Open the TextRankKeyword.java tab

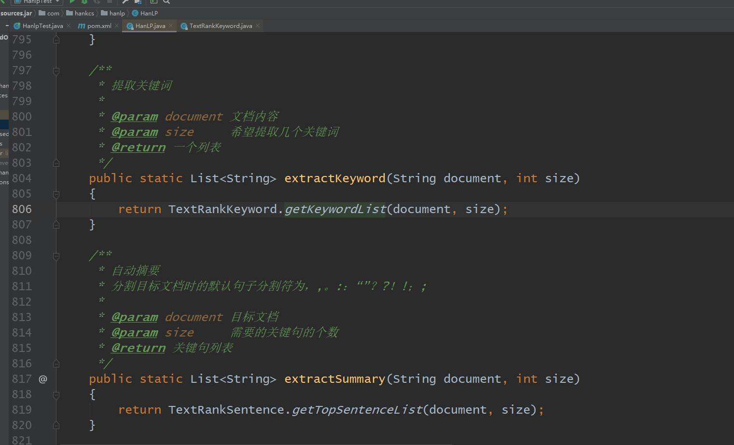[x=221, y=26]
